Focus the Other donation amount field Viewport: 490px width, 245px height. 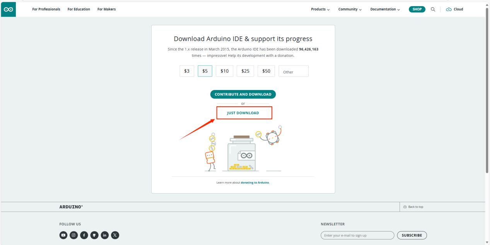(294, 71)
